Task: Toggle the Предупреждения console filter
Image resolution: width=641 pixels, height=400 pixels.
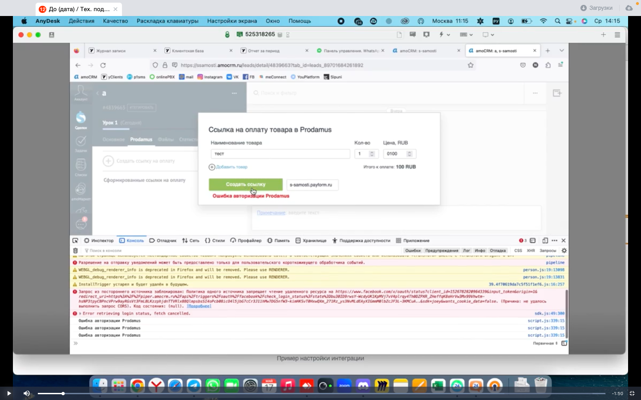Action: point(442,251)
